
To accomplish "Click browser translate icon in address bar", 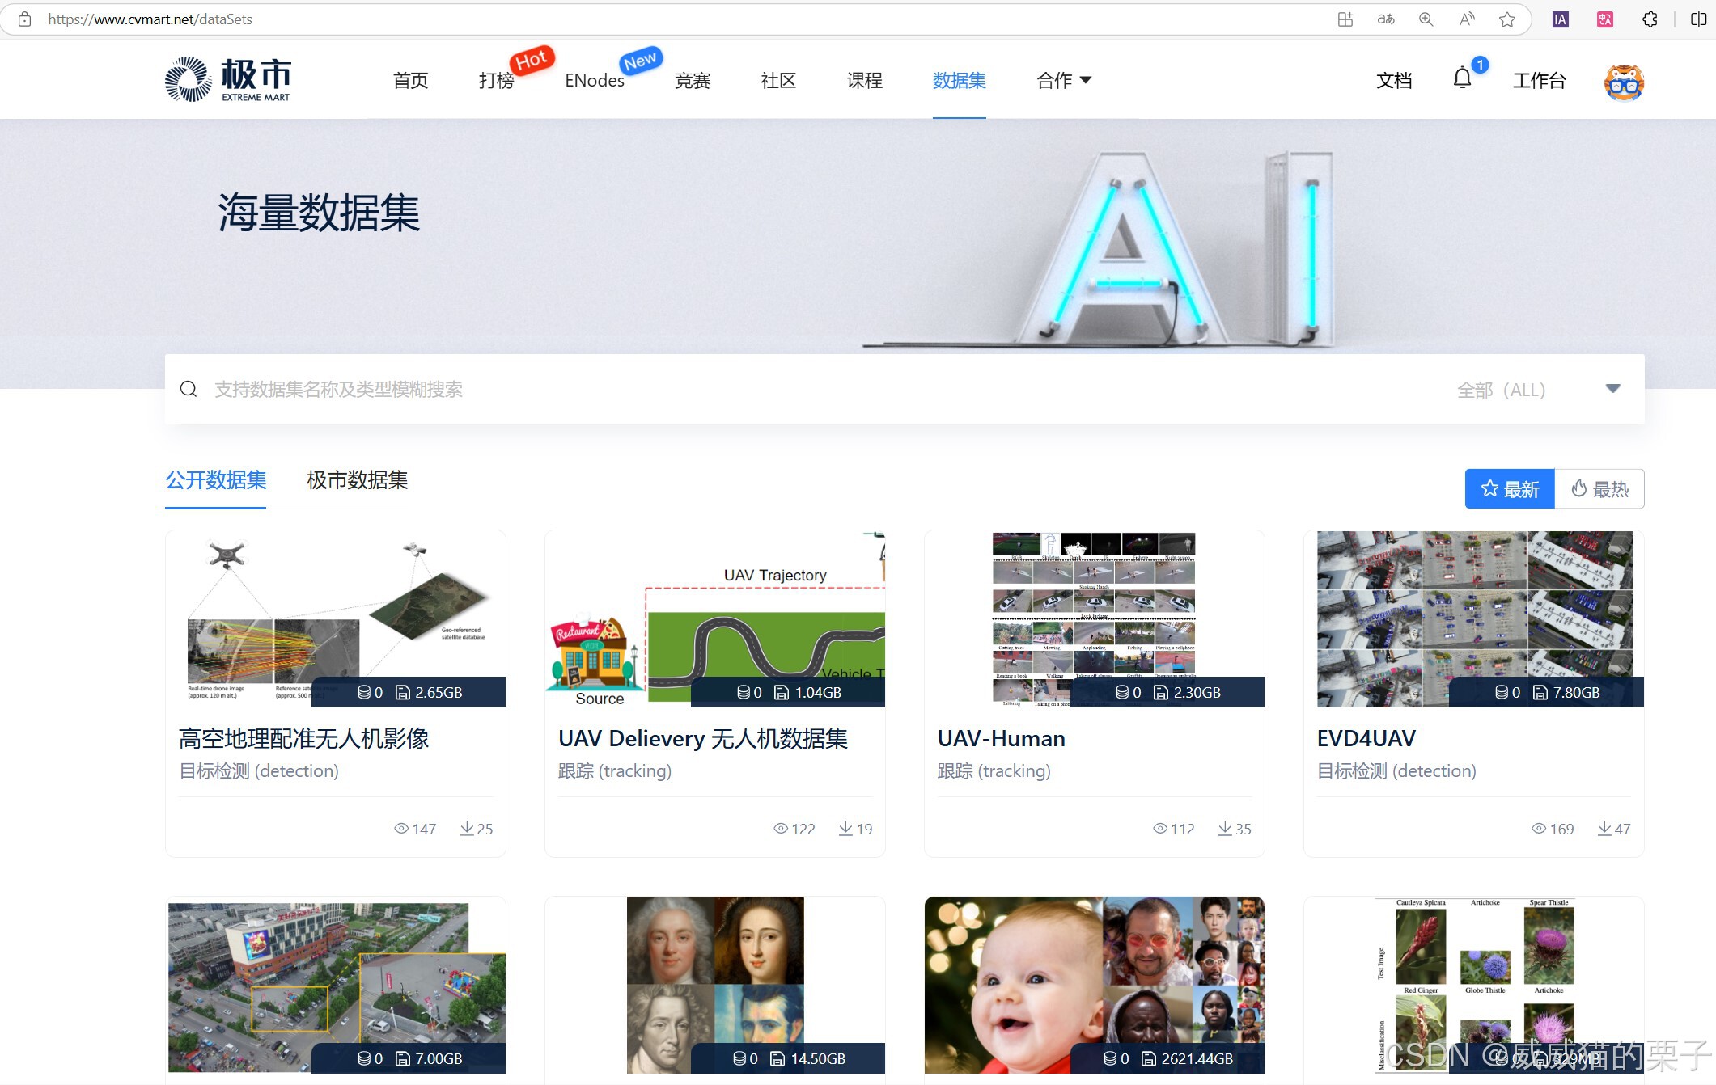I will tap(1385, 19).
